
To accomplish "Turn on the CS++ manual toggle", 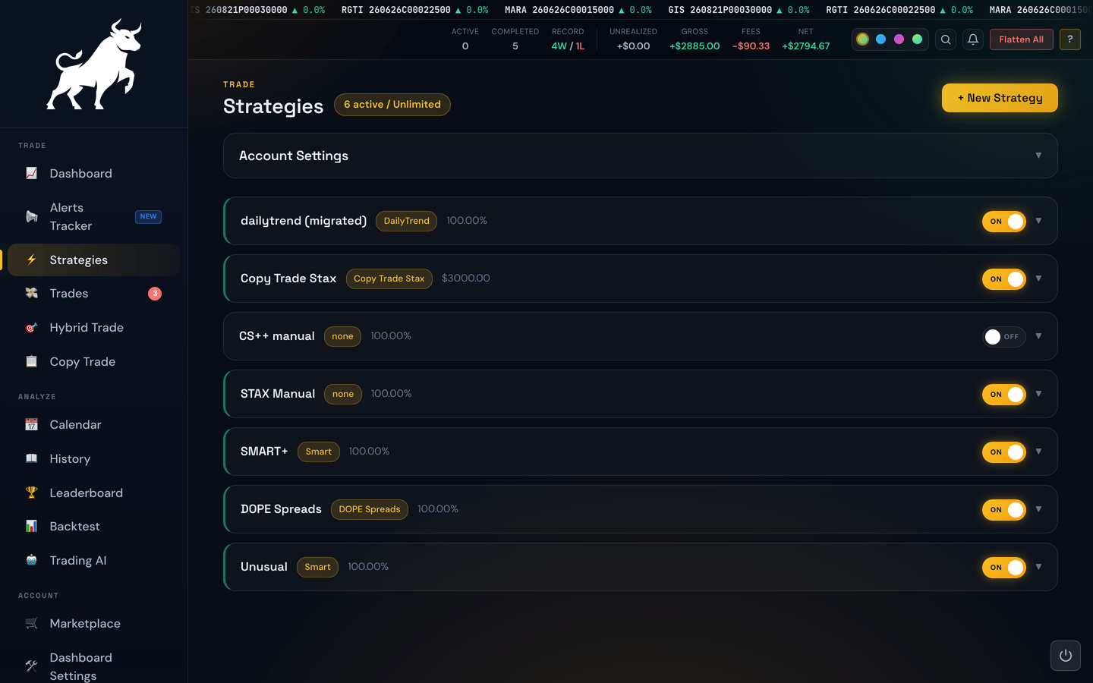I will 1004,337.
